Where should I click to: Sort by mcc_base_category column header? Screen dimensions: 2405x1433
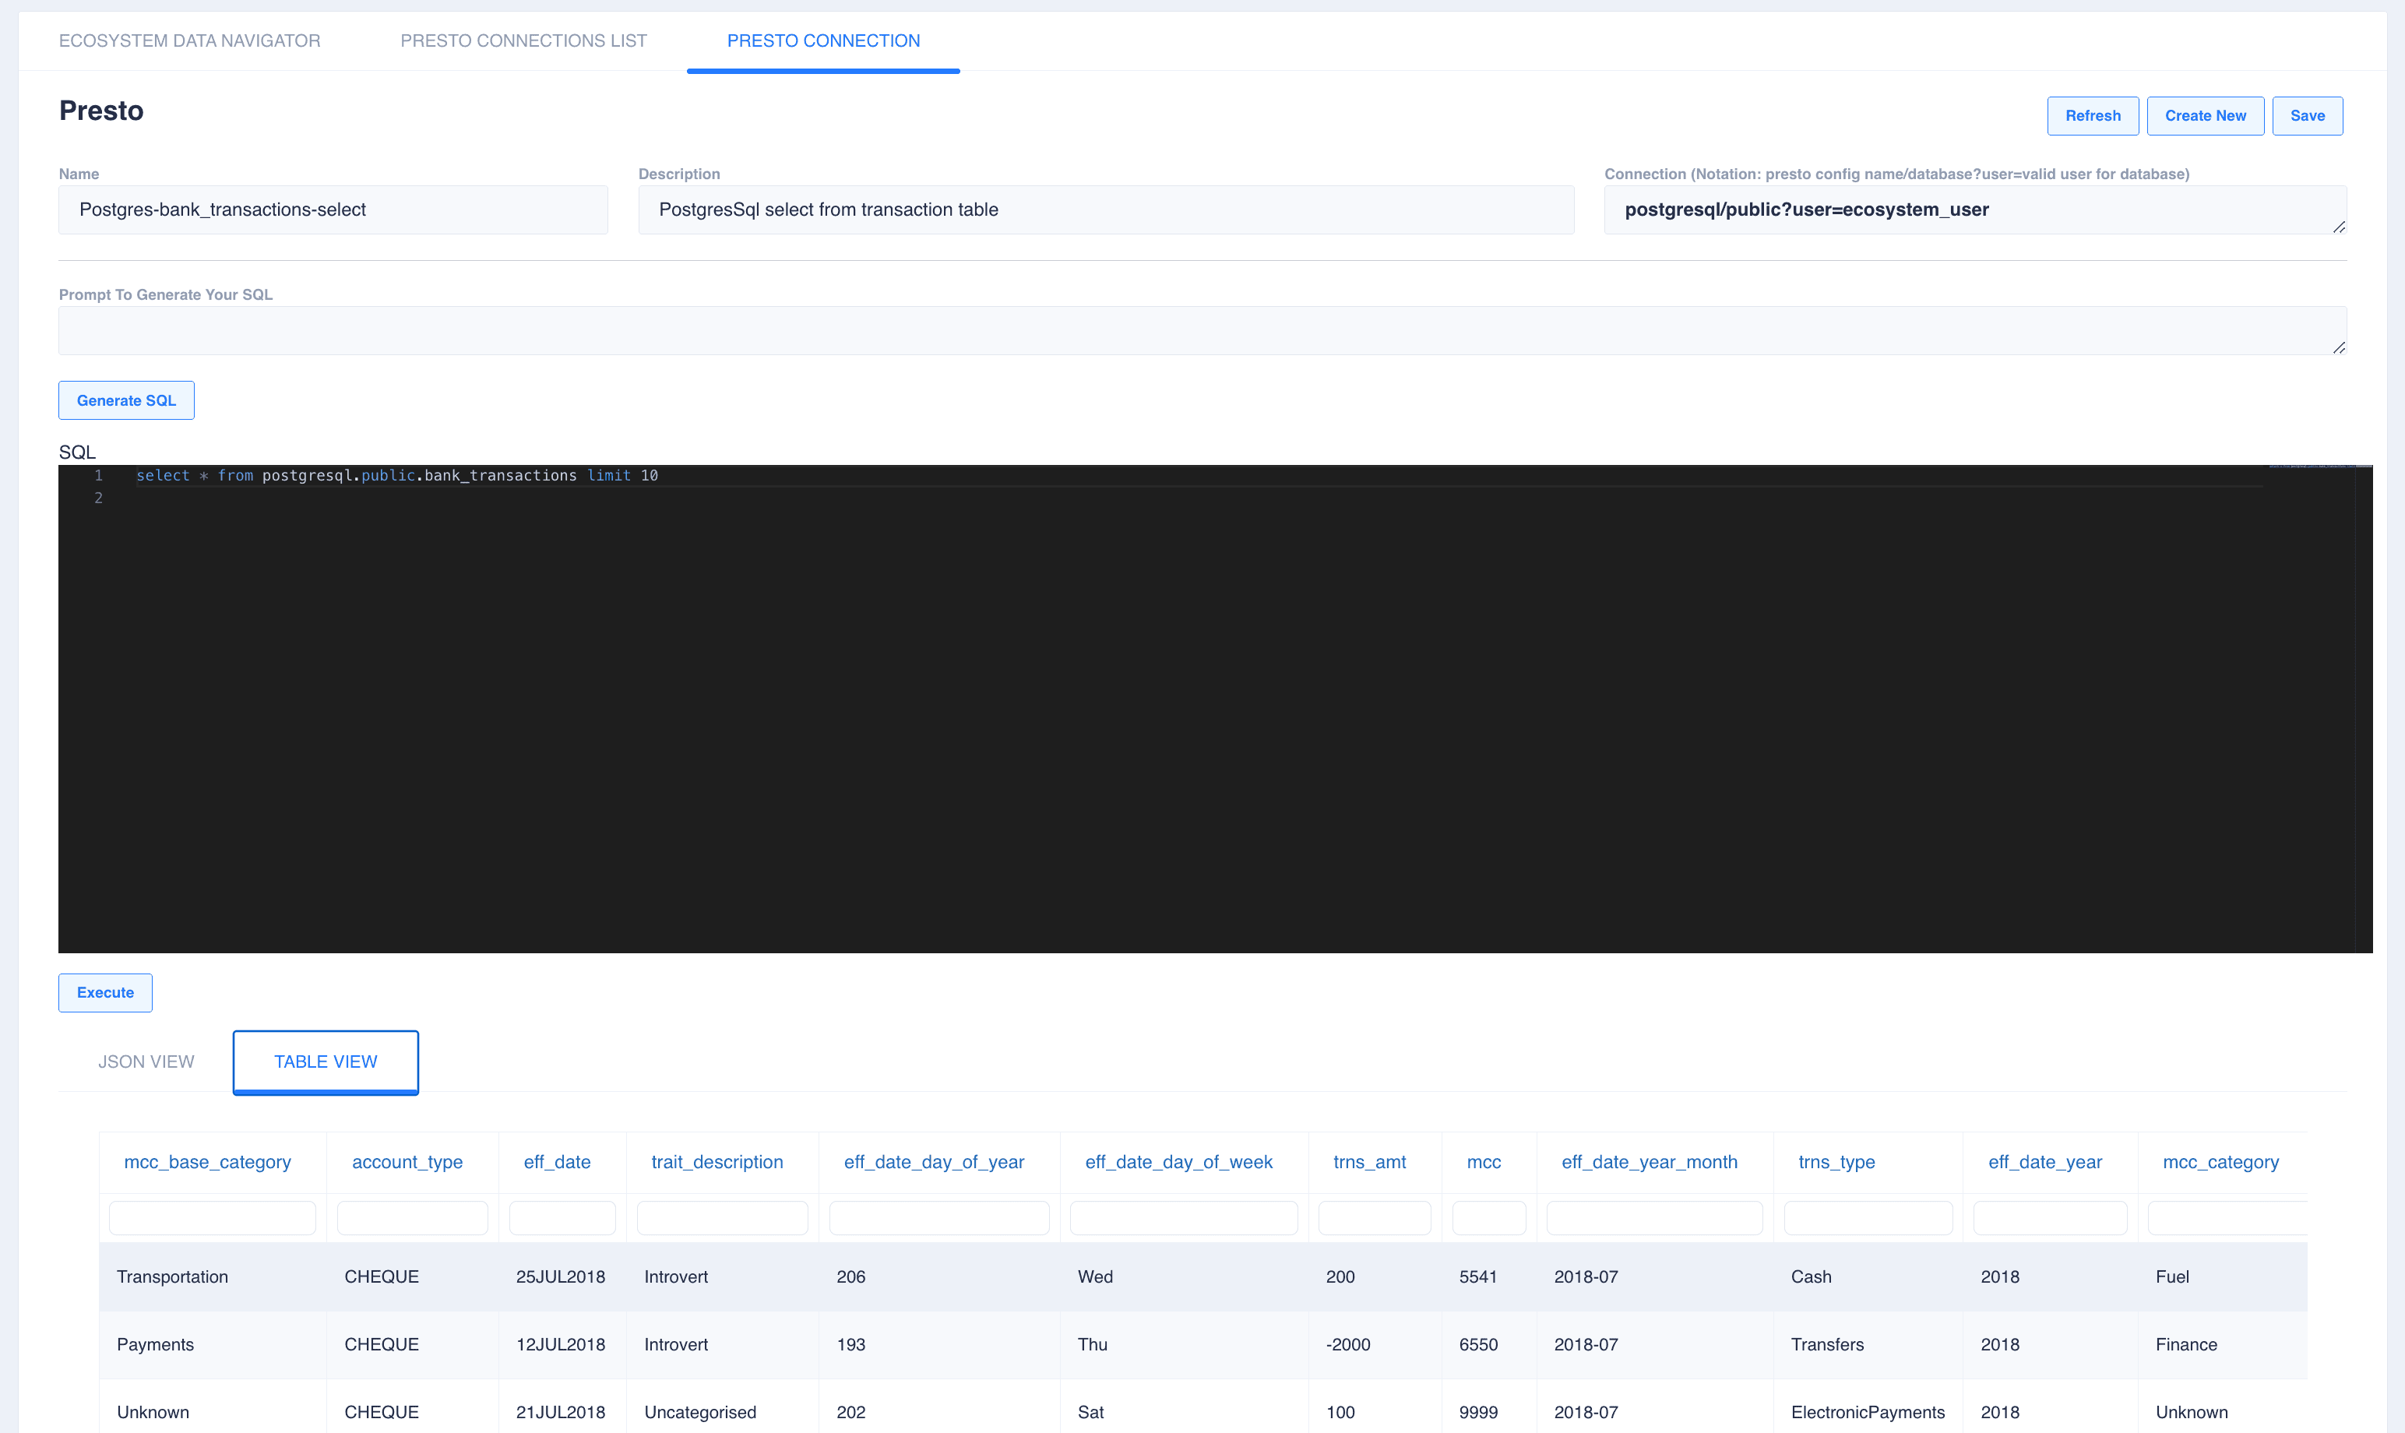click(208, 1162)
